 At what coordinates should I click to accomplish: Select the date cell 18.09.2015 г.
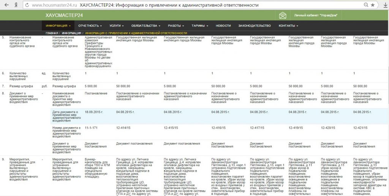click(x=94, y=112)
